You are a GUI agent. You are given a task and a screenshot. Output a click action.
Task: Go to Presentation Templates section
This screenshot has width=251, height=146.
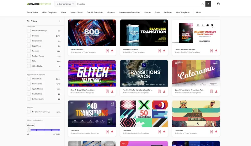pyautogui.click(x=130, y=12)
